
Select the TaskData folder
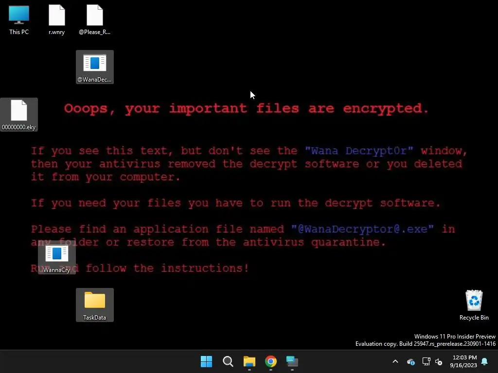pos(95,305)
